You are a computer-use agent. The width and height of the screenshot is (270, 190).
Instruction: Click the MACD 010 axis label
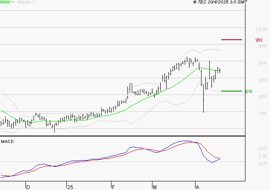[263, 156]
